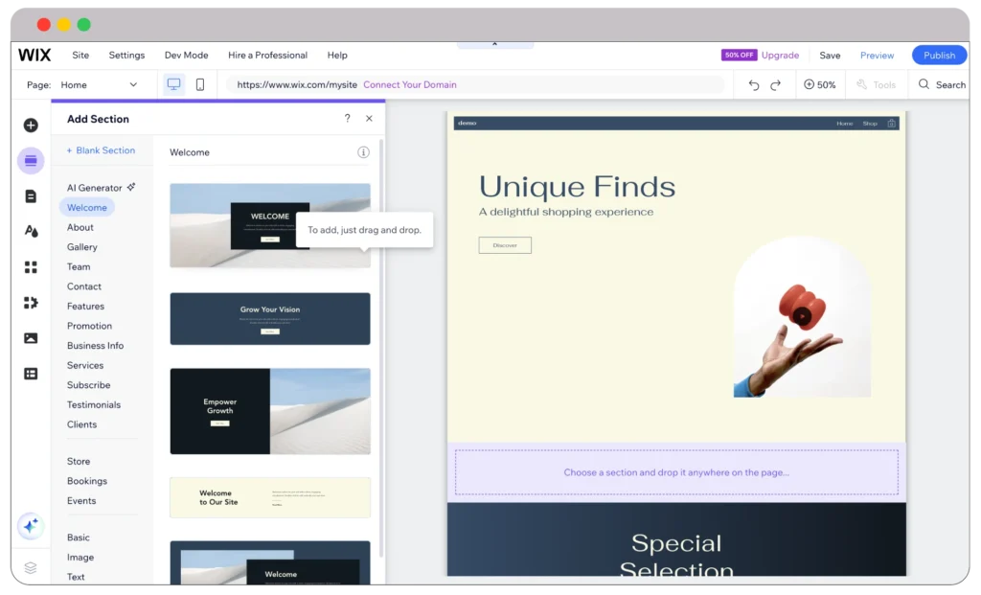Viewport: 981px width, 595px height.
Task: Open the Site Design paint drops icon
Action: [x=31, y=231]
